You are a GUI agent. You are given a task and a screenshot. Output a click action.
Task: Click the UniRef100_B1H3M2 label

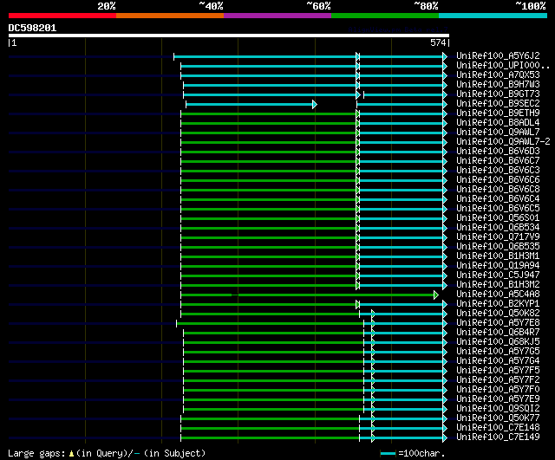click(498, 285)
